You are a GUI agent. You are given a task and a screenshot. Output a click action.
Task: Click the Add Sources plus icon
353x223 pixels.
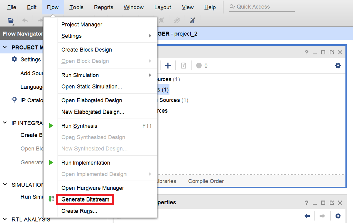(x=168, y=65)
